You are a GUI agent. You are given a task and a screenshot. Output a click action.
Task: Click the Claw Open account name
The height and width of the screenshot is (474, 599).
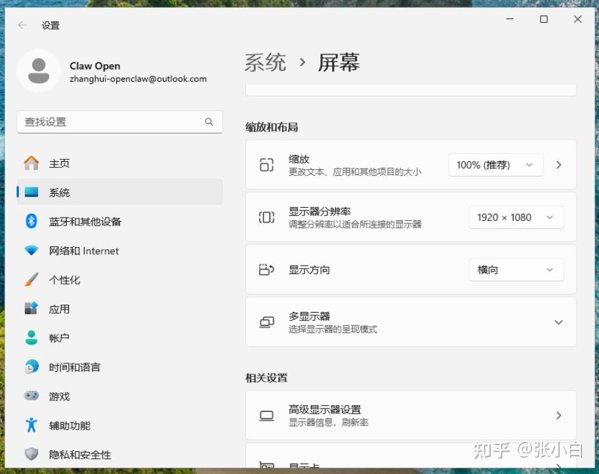(x=94, y=66)
